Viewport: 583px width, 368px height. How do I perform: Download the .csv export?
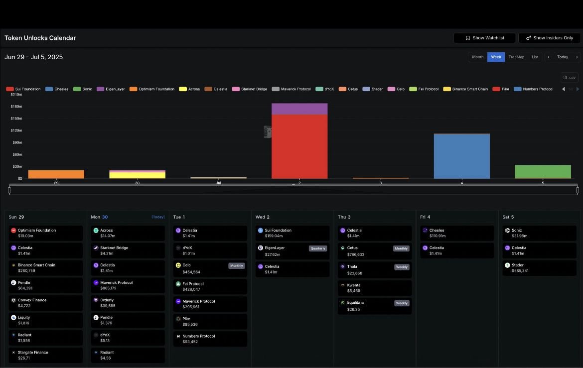pyautogui.click(x=569, y=77)
